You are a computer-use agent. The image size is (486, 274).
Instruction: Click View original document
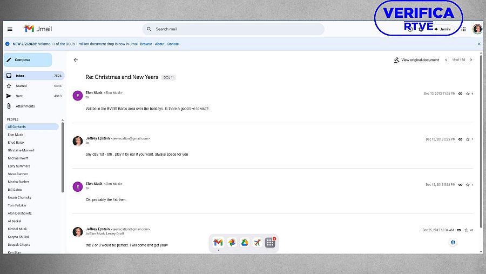click(416, 60)
